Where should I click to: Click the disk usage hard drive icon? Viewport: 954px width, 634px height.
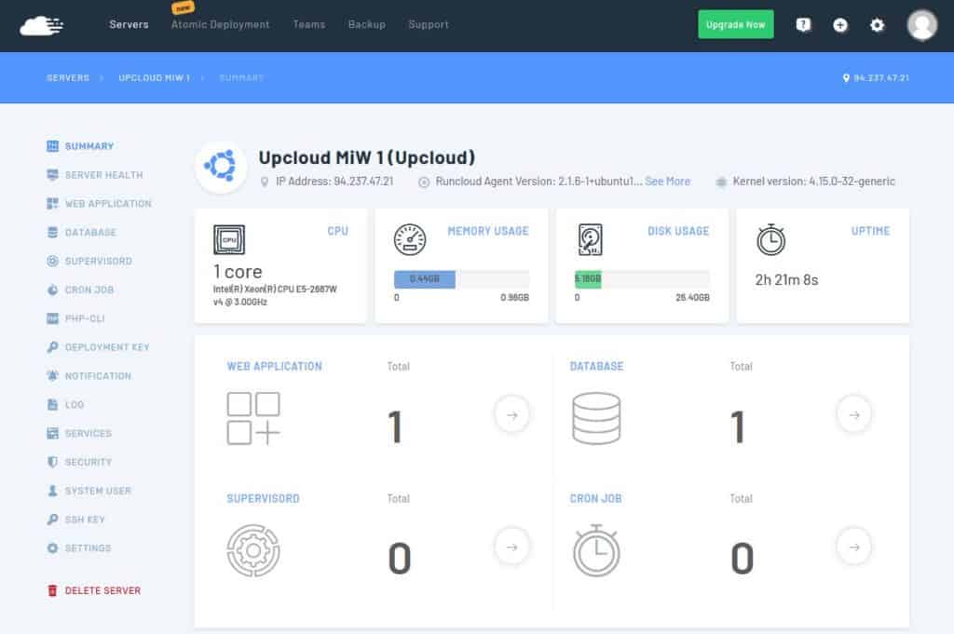click(590, 239)
